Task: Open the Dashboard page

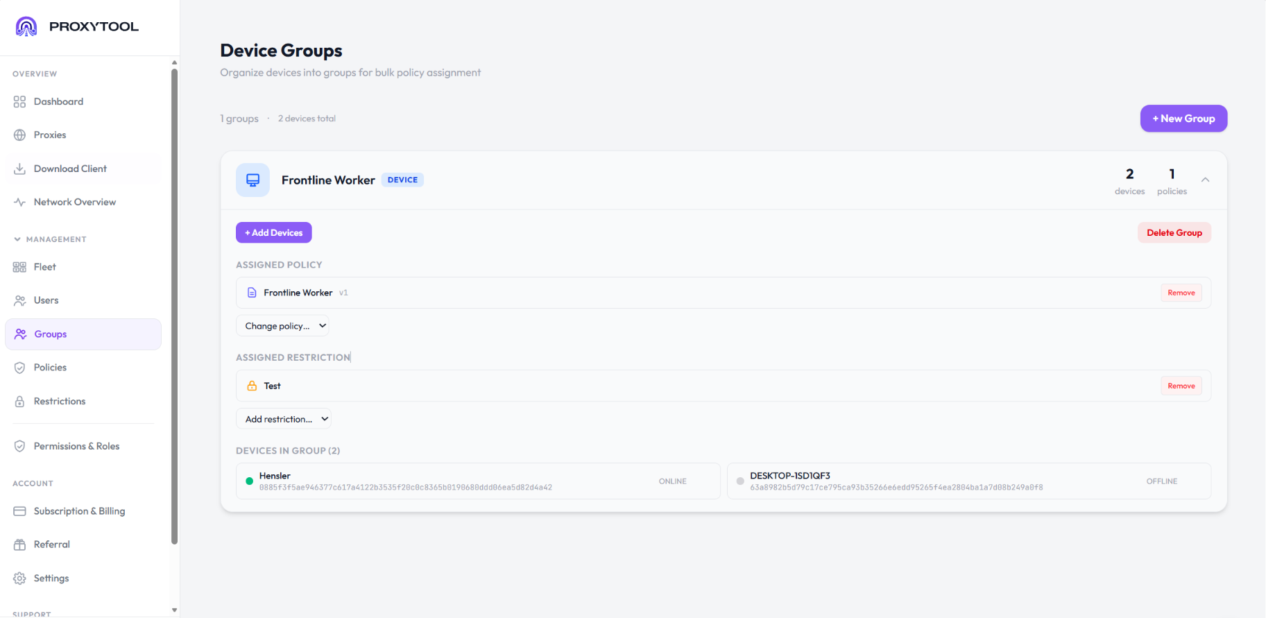Action: click(83, 101)
